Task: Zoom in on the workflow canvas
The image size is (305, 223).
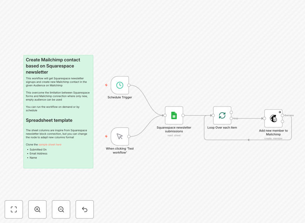Action: [37, 209]
